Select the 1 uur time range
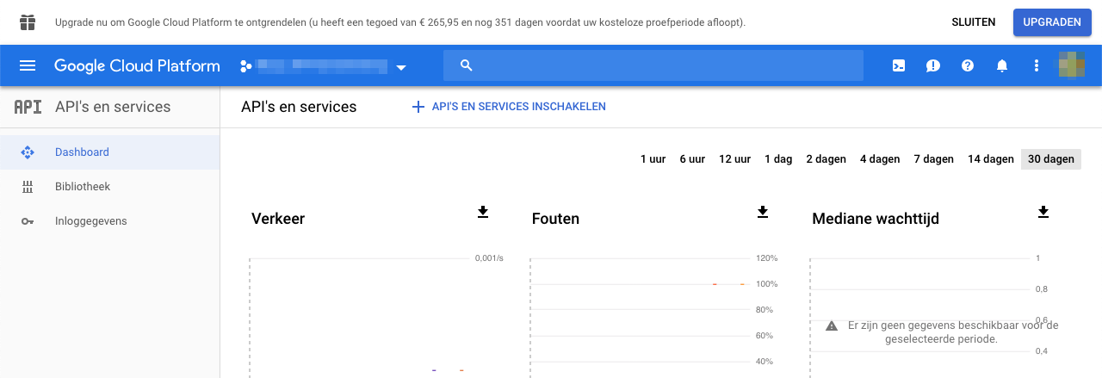 [653, 159]
